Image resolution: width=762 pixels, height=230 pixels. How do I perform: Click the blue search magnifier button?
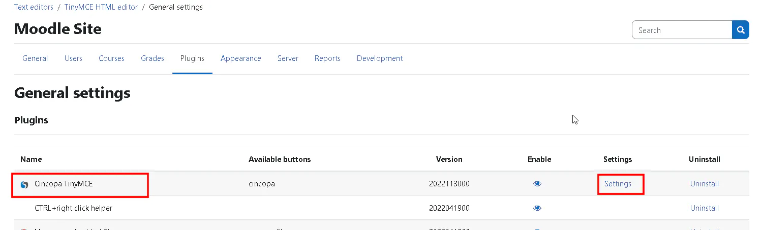[x=741, y=30]
